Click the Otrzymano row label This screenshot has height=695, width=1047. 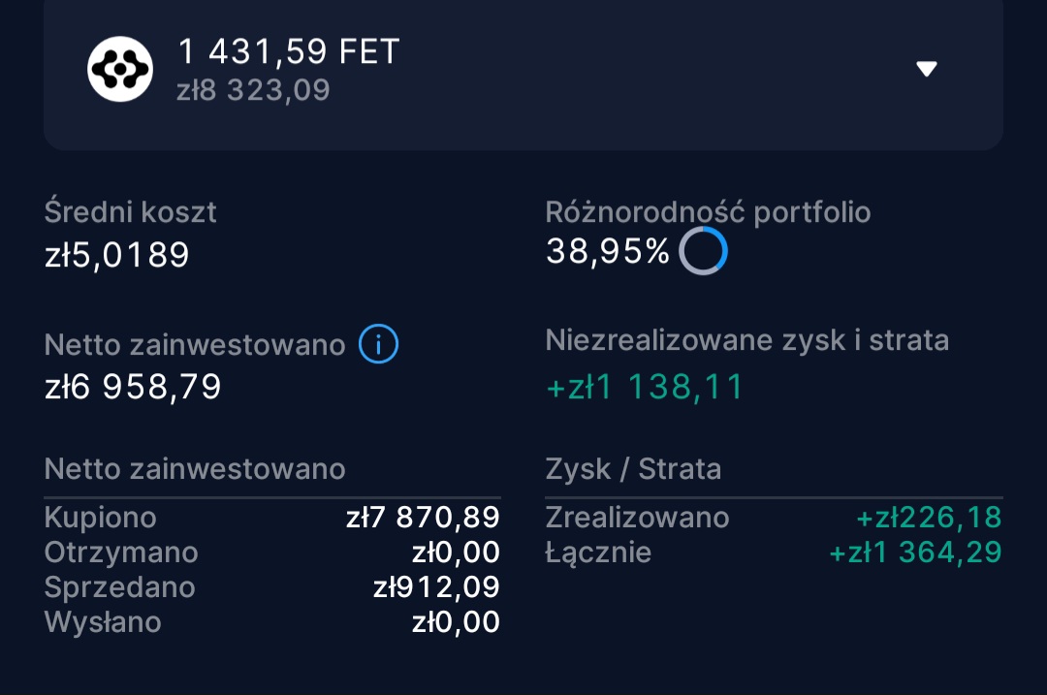point(121,553)
